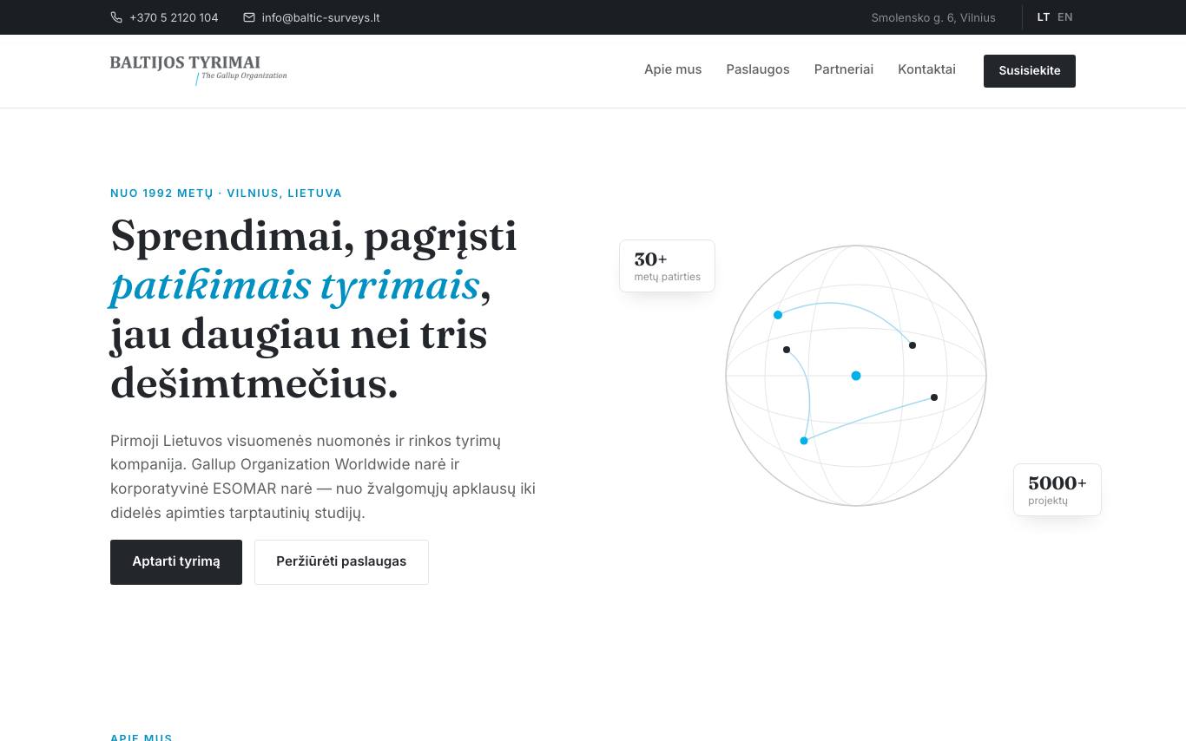The image size is (1186, 741).
Task: Email info@baltic-surveys.lt
Action: (320, 17)
